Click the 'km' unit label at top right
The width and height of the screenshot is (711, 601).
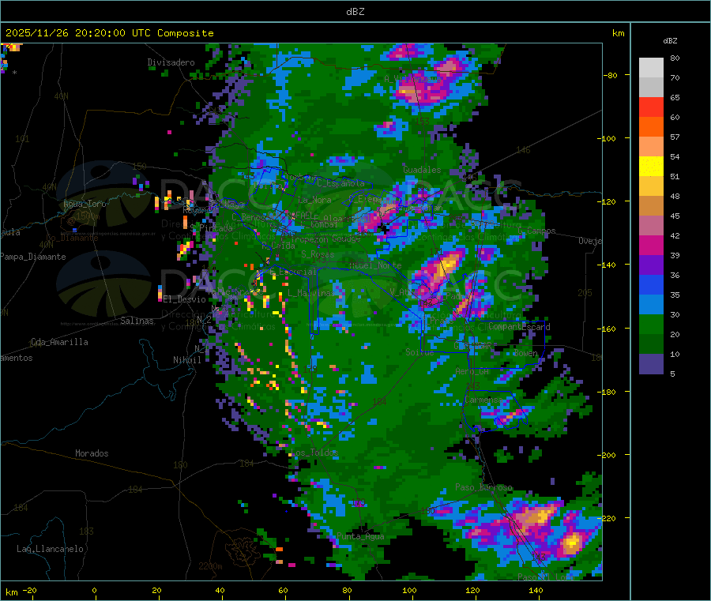[x=618, y=33]
